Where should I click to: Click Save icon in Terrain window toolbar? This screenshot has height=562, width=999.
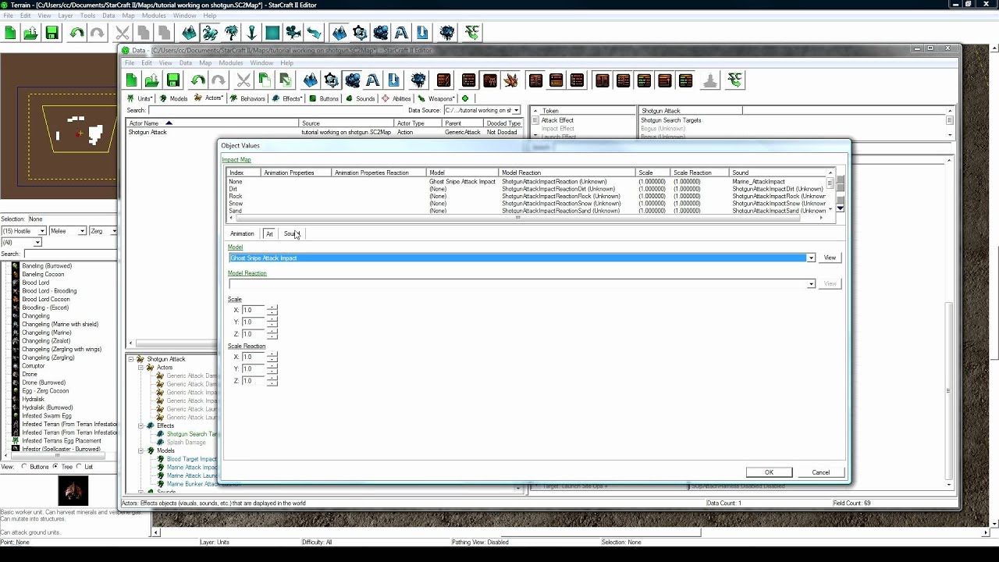(x=52, y=33)
